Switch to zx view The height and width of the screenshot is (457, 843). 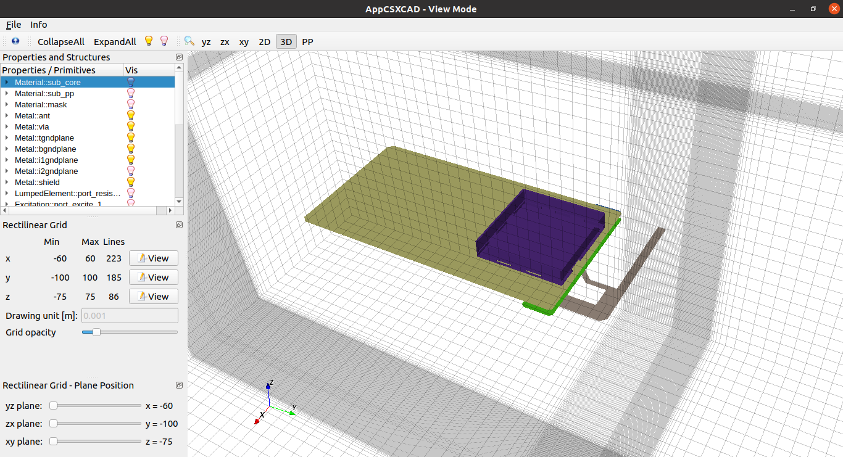coord(225,41)
